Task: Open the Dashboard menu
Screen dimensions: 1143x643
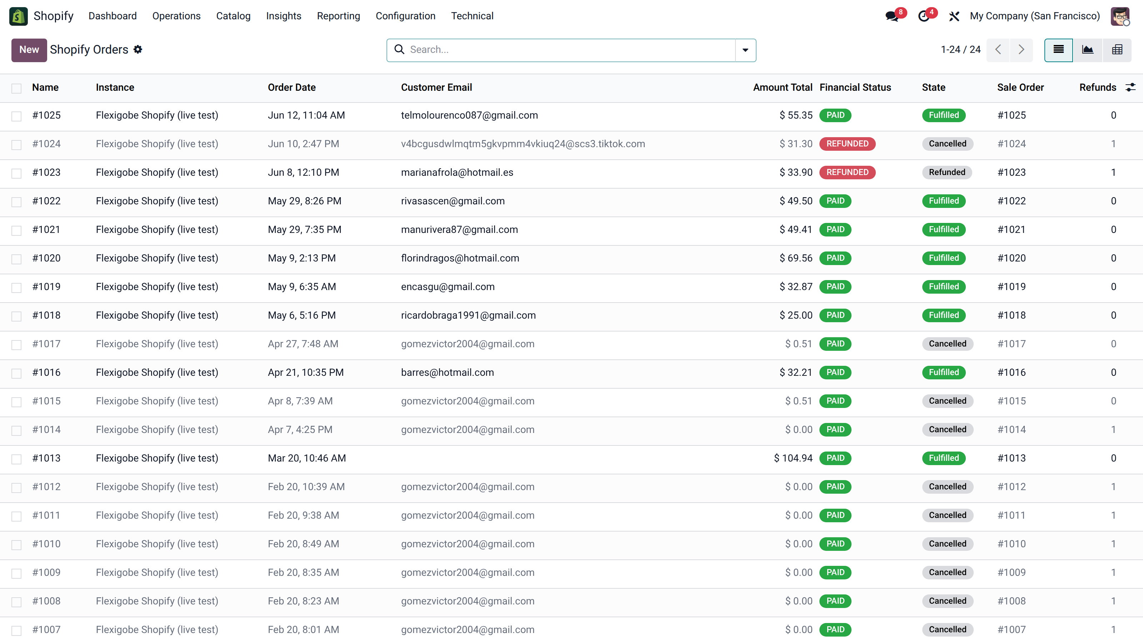Action: click(x=112, y=16)
